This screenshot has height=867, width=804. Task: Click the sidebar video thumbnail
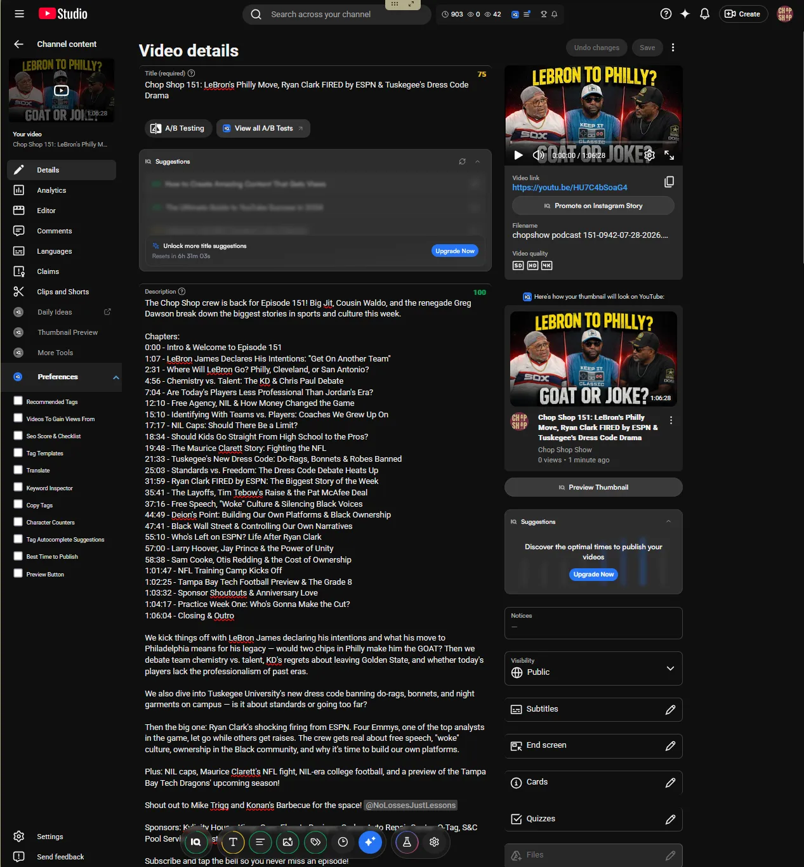[62, 91]
